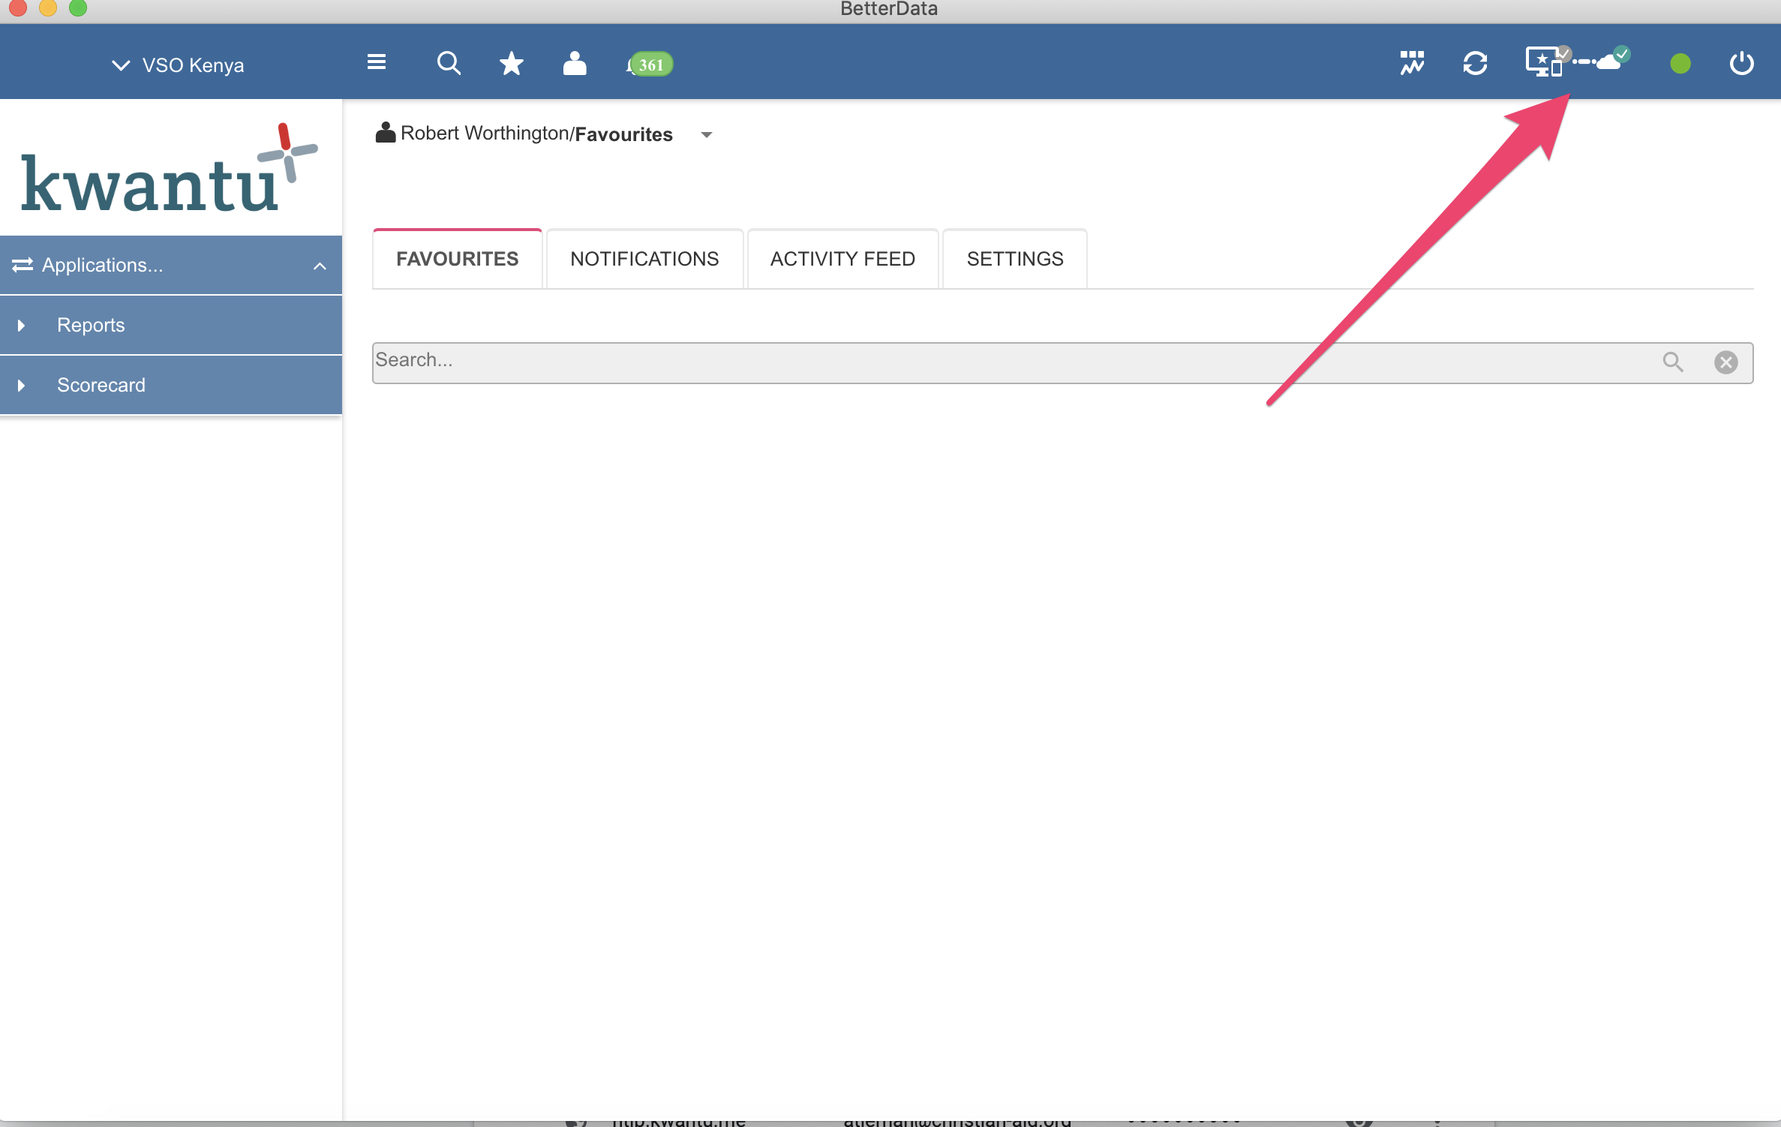Open the user profile icon

point(575,64)
